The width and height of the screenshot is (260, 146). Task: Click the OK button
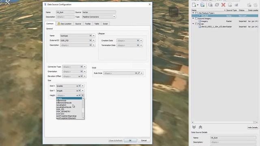click(130, 140)
